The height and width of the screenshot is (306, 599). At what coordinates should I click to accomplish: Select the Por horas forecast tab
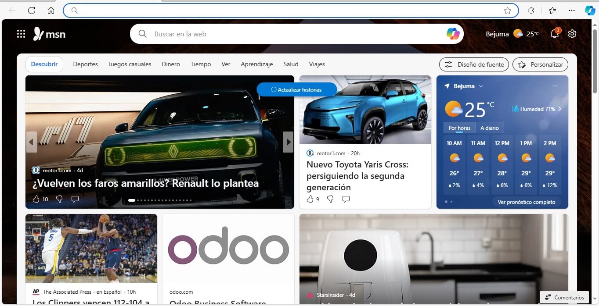tap(459, 128)
